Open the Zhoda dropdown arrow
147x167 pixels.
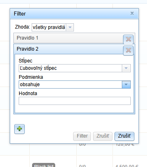(70, 27)
